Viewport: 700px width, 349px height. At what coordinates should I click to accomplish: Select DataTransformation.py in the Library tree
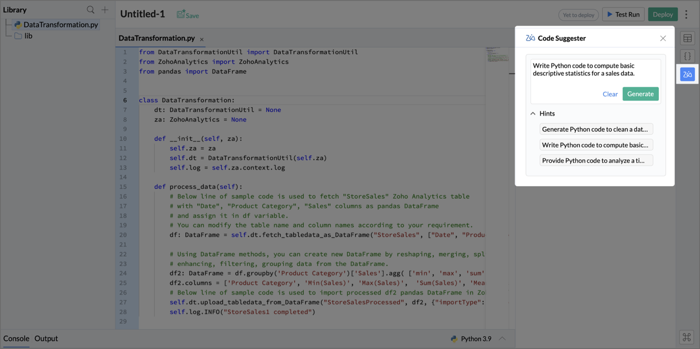[61, 24]
